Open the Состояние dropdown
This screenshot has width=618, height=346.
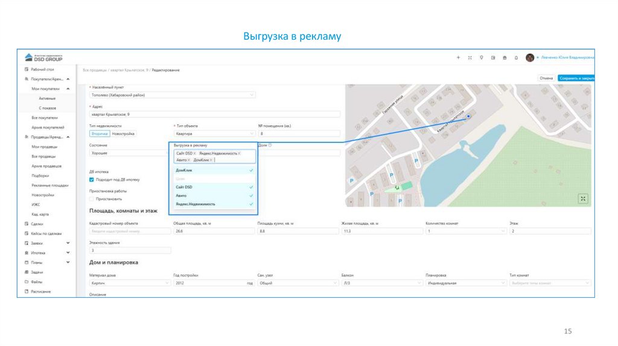coord(129,153)
